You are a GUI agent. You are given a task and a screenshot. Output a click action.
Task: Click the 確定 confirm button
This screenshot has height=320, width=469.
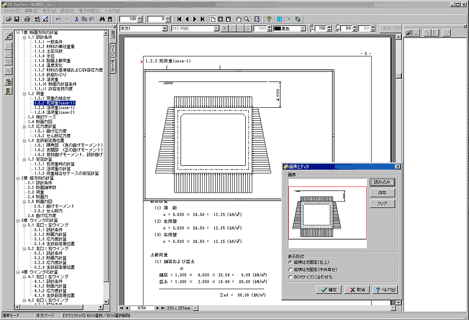click(x=328, y=290)
